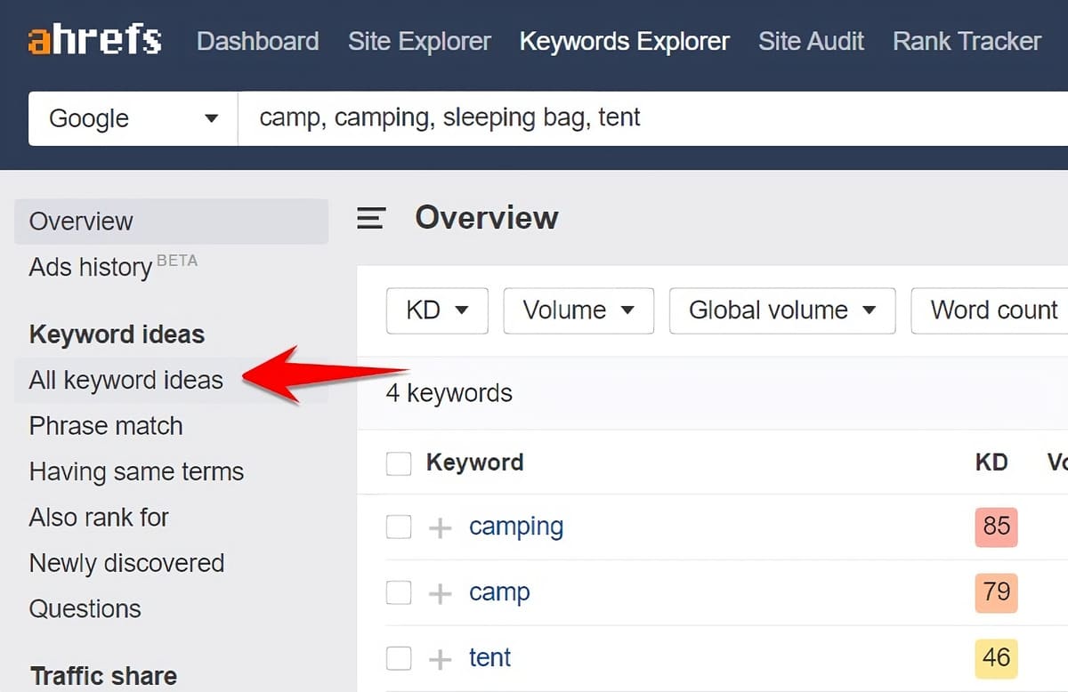Tick the checkbox next to "tent"

tap(399, 658)
